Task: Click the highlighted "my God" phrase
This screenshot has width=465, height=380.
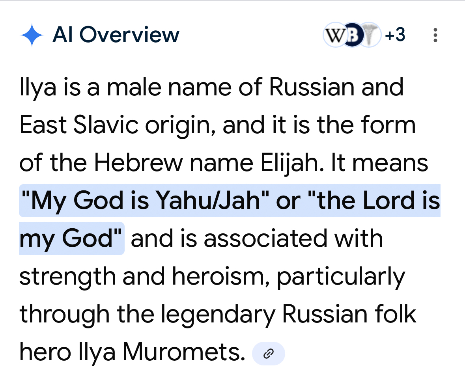Action: point(72,238)
